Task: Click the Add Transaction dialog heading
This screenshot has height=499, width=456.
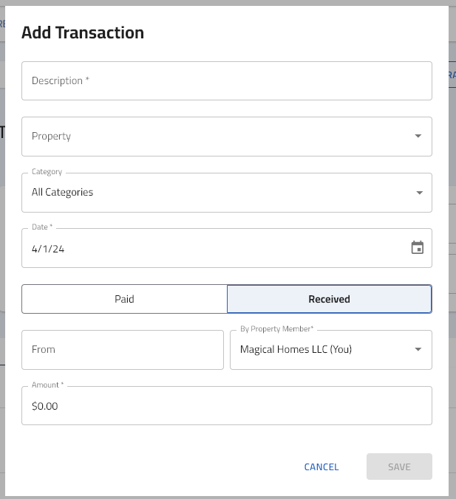Action: point(83,32)
